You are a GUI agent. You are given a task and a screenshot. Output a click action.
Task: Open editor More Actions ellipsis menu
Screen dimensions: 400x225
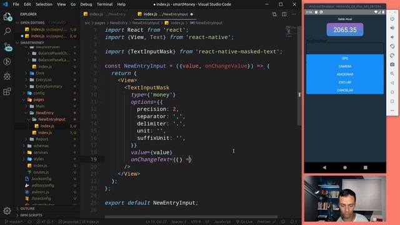click(294, 14)
